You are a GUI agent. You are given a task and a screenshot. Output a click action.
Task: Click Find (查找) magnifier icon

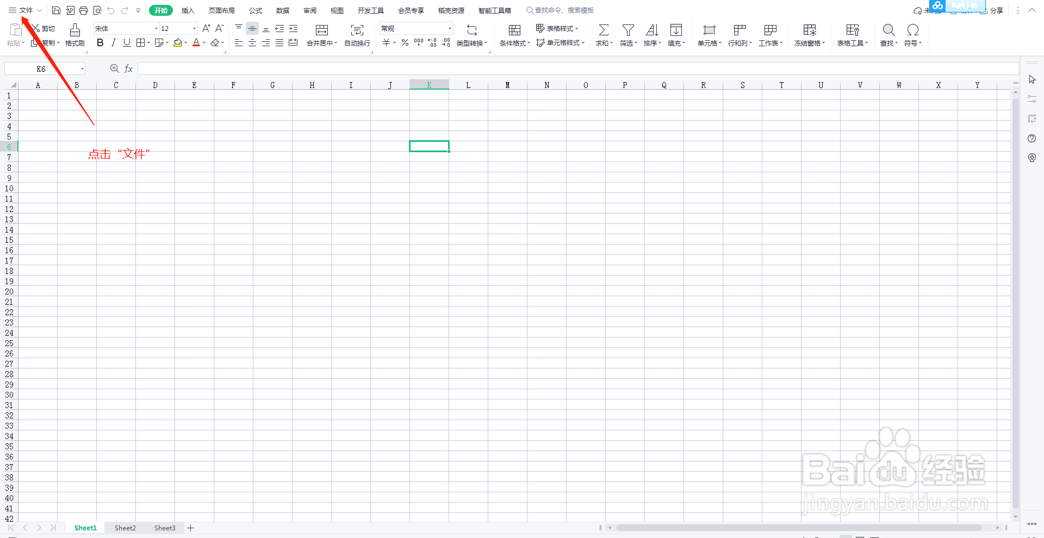(x=888, y=30)
